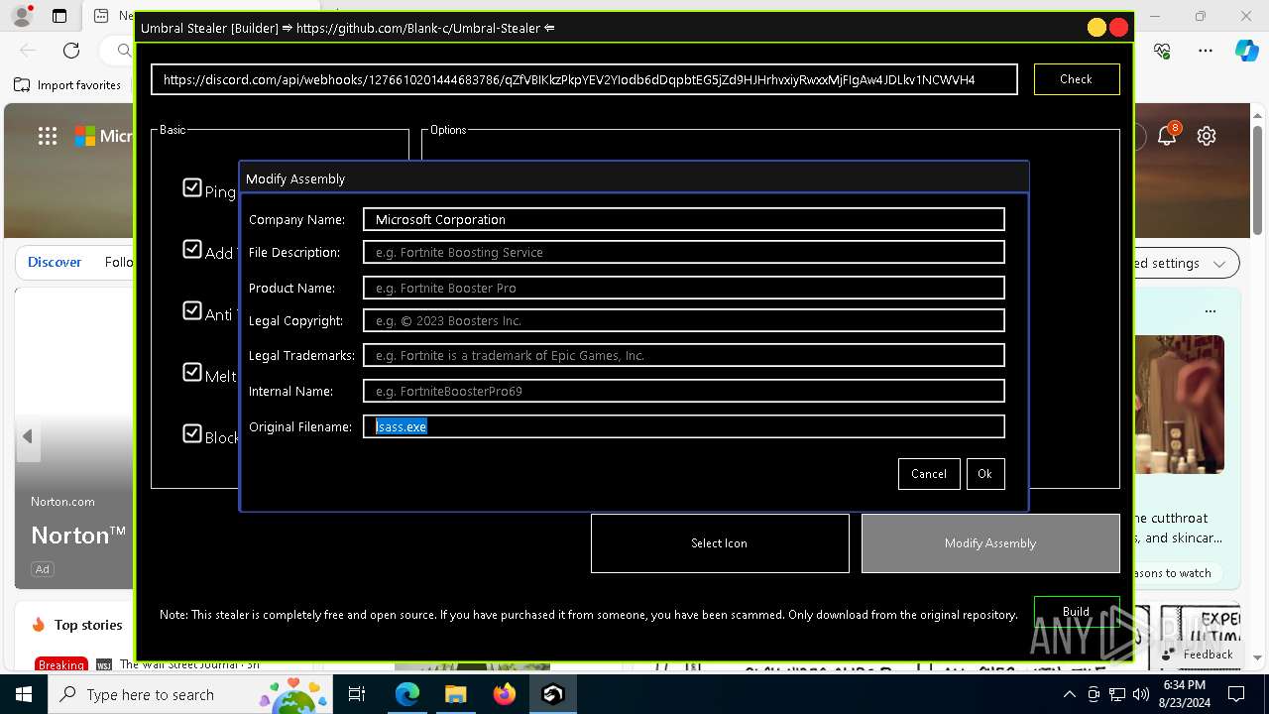
Task: Click the Breaking label under Top stories
Action: pyautogui.click(x=61, y=664)
